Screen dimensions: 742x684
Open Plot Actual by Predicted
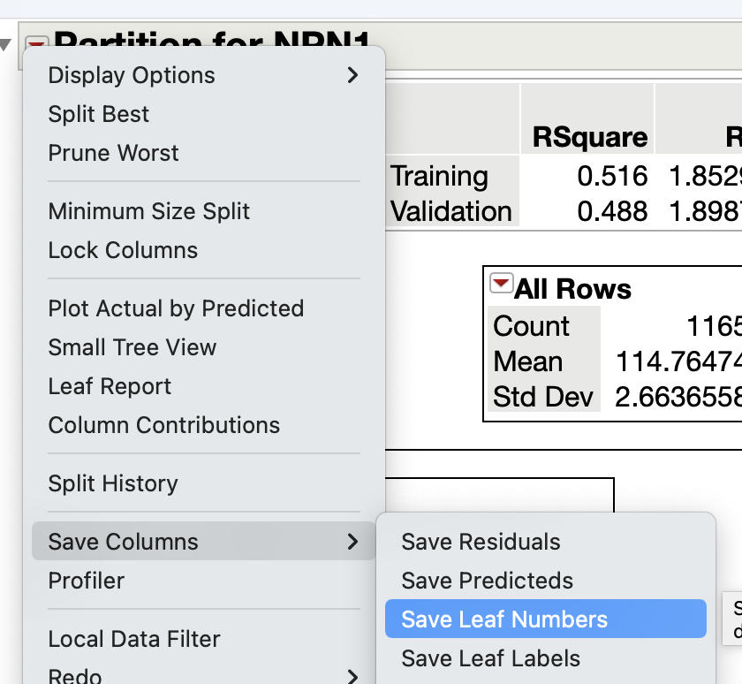(176, 308)
